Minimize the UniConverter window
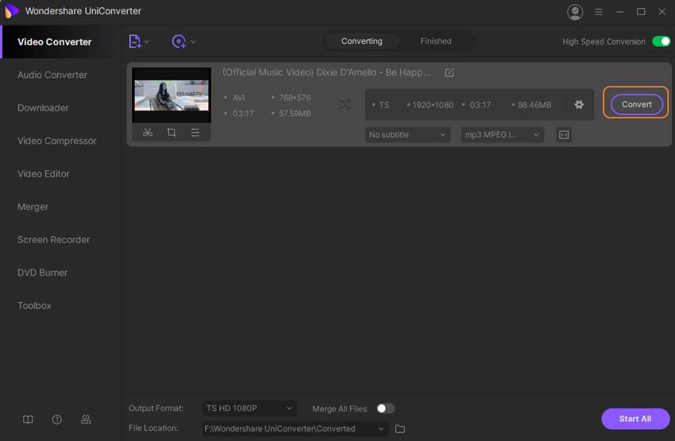Image resolution: width=675 pixels, height=441 pixels. click(619, 12)
